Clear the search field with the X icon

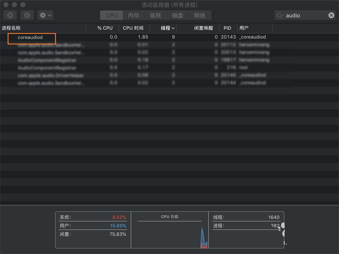(x=331, y=15)
